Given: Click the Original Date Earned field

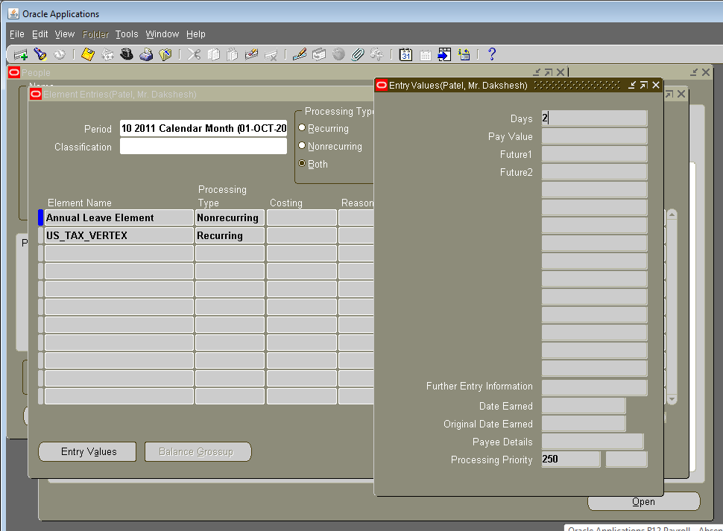Looking at the screenshot, I should (584, 424).
